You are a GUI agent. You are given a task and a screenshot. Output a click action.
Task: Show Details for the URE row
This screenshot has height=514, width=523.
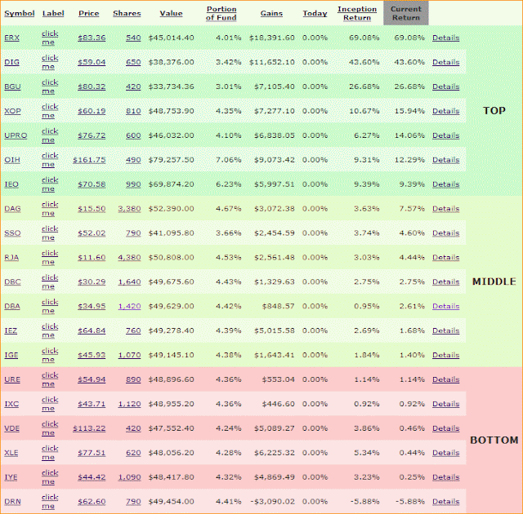click(x=445, y=379)
